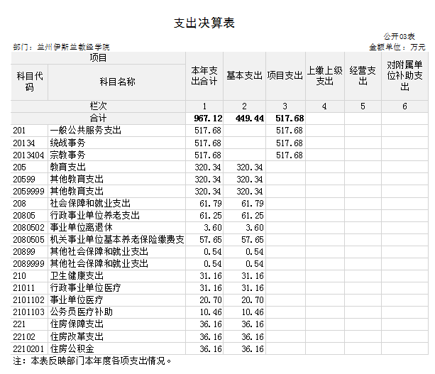Image resolution: width=435 pixels, height=374 pixels.
Task: Click code cell 2101103
Action: pos(28,312)
